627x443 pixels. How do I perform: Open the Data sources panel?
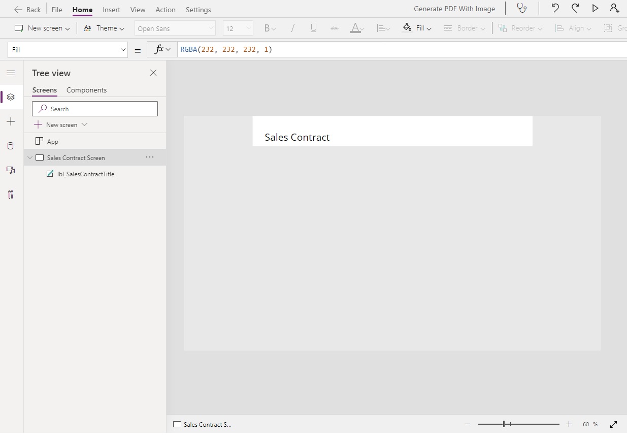[x=11, y=146]
